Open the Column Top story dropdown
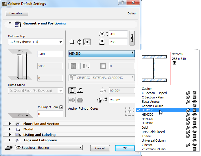Image resolution: width=201 pixels, height=156 pixels. point(36,42)
